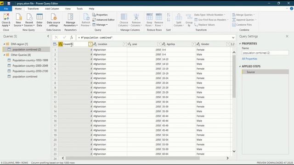Screen dimensions: 294x165
Task: Click the Group By icon
Action: 189,17
